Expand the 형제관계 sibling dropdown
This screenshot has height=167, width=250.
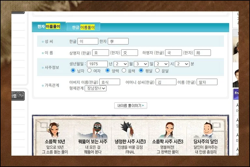point(95,88)
